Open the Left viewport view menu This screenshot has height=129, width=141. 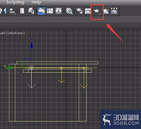[3, 33]
